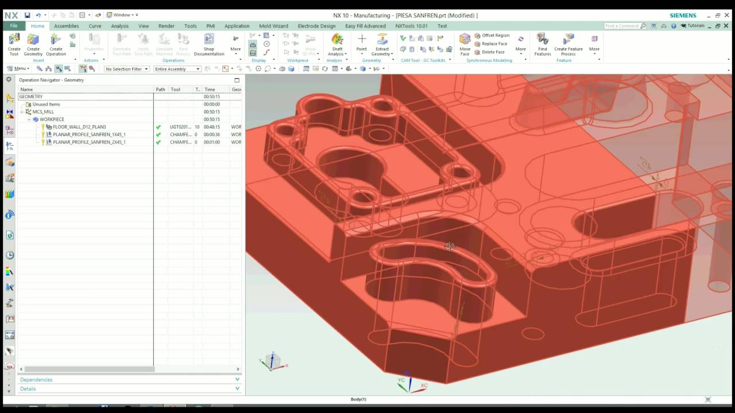The height and width of the screenshot is (413, 735).
Task: Open the Electrode Design tab
Action: pyautogui.click(x=316, y=26)
